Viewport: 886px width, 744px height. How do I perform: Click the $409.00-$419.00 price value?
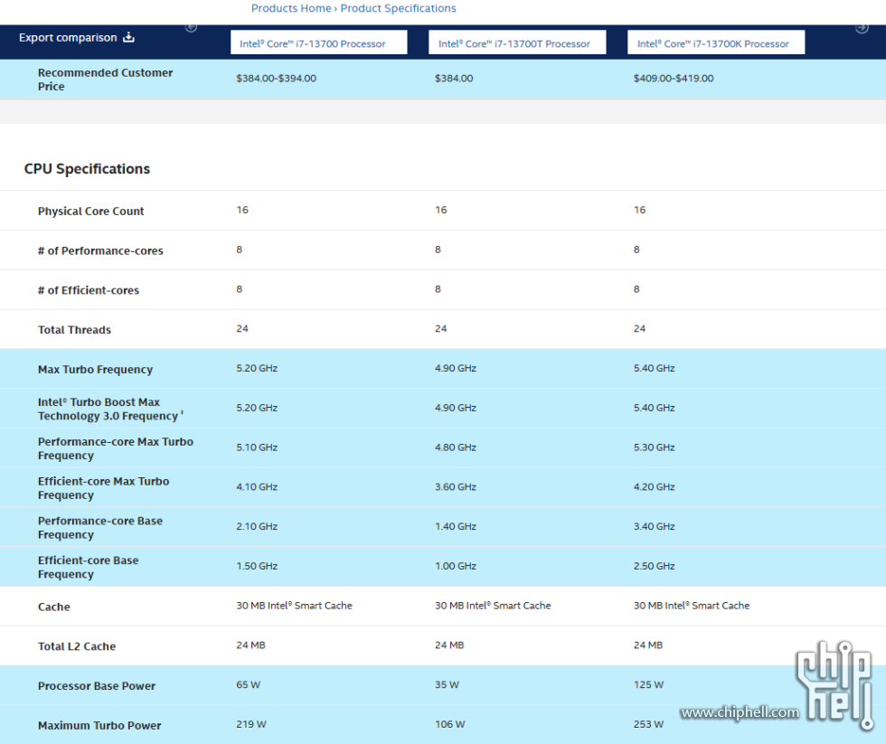click(x=674, y=79)
